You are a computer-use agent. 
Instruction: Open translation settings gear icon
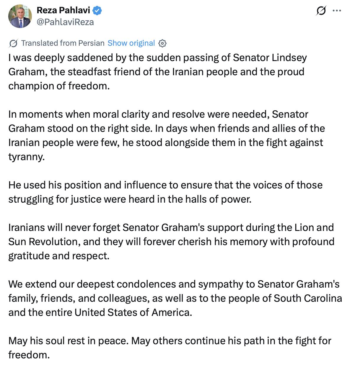tap(162, 43)
